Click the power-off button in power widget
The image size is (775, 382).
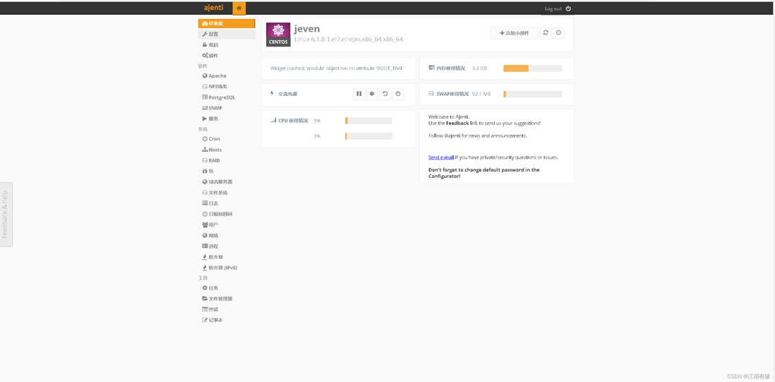(398, 94)
